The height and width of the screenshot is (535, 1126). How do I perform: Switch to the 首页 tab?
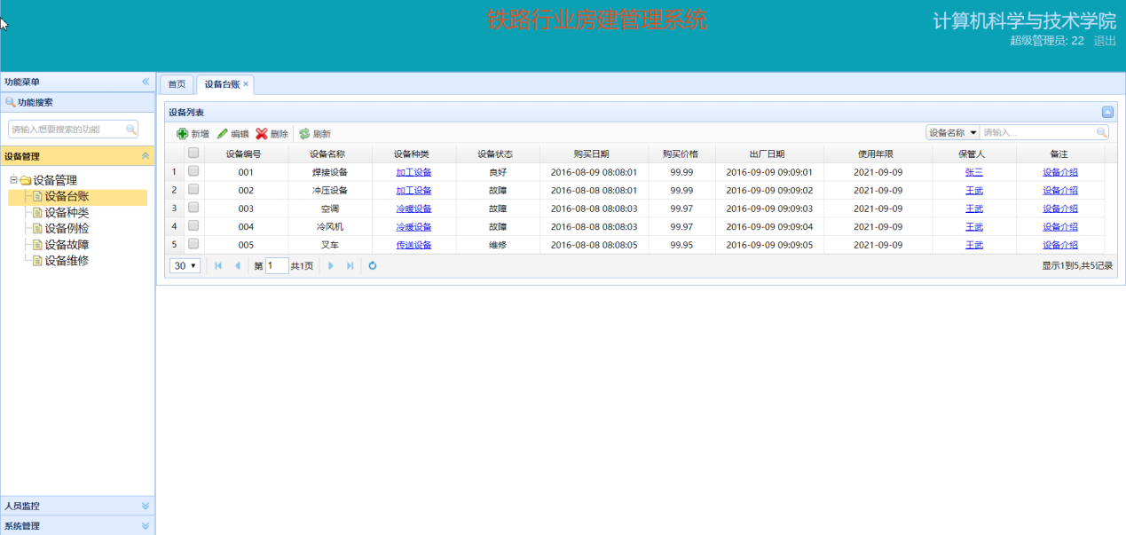pyautogui.click(x=177, y=84)
